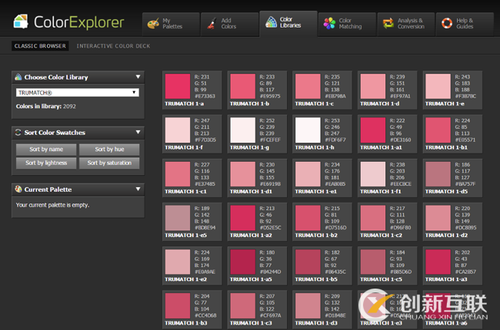Go to the Help & Guides tab
This screenshot has height=330, width=500.
[x=465, y=24]
